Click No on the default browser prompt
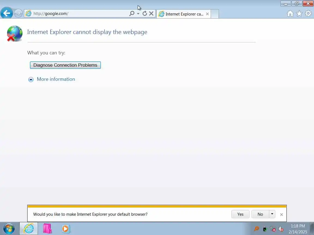Image resolution: width=314 pixels, height=235 pixels. (x=260, y=214)
